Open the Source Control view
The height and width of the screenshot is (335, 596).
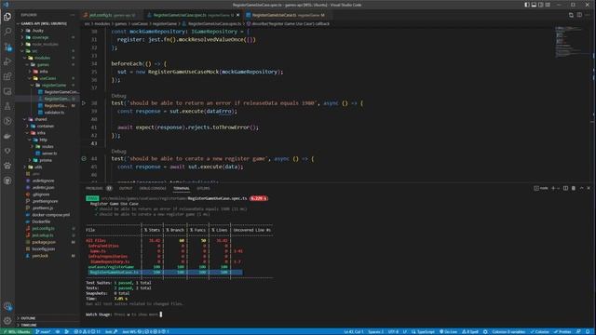coord(7,47)
